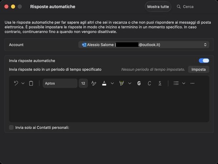Toggle italic (C) formatting
218x164 pixels.
pyautogui.click(x=149, y=83)
